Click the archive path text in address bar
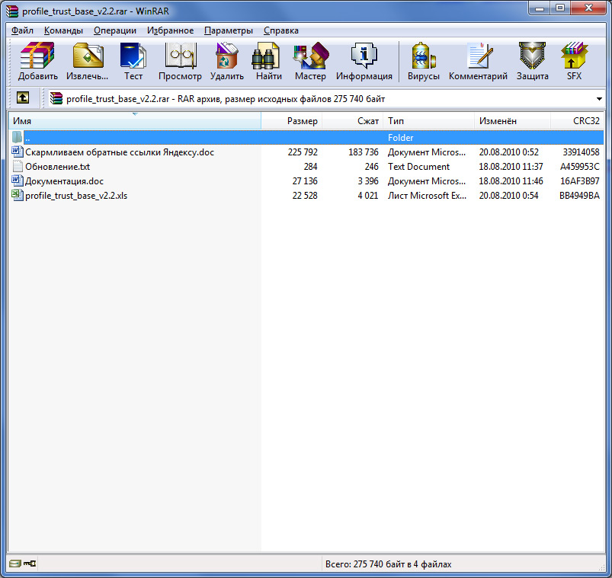Screen dimensions: 612x578 point(226,99)
